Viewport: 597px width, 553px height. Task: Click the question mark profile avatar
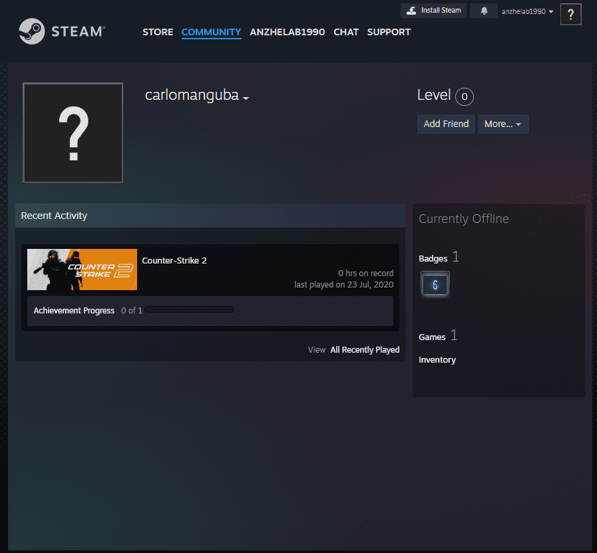point(73,132)
